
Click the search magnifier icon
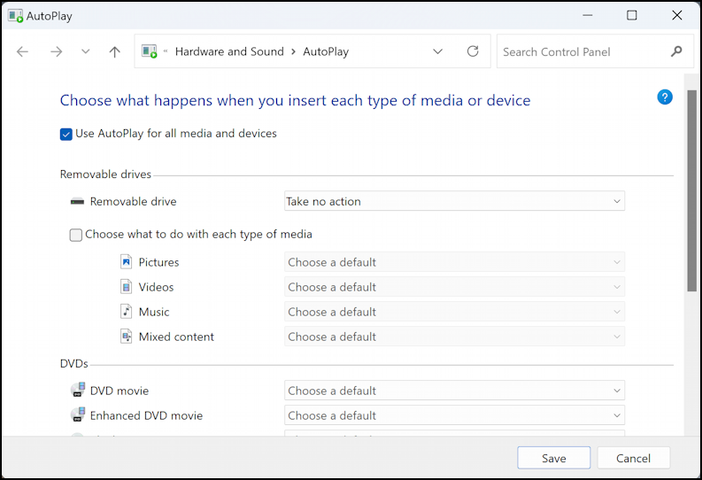(676, 51)
